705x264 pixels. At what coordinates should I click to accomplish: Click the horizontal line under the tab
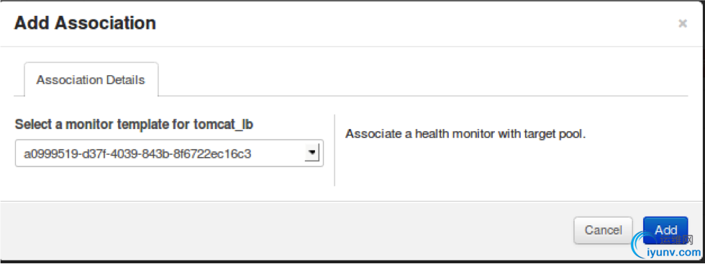point(423,96)
